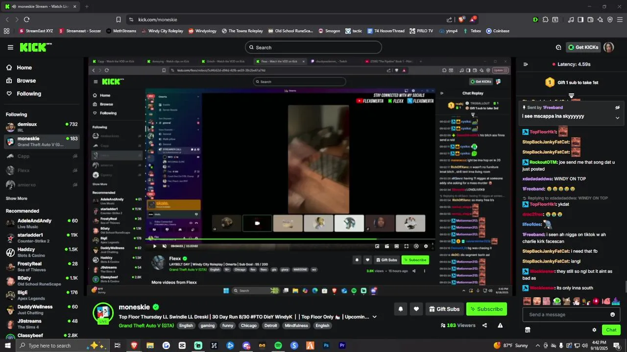Share the moneskie stream via share icon

484,325
